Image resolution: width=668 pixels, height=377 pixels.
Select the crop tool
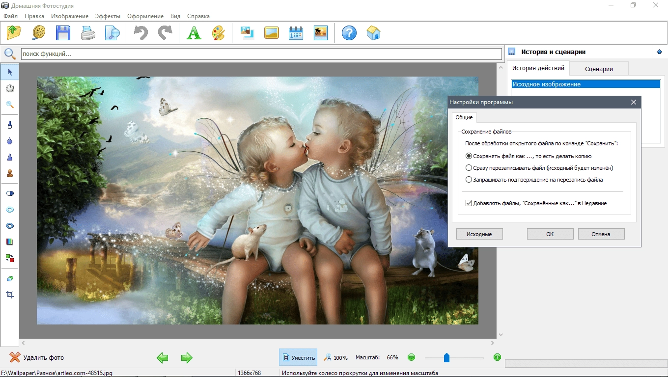click(10, 295)
